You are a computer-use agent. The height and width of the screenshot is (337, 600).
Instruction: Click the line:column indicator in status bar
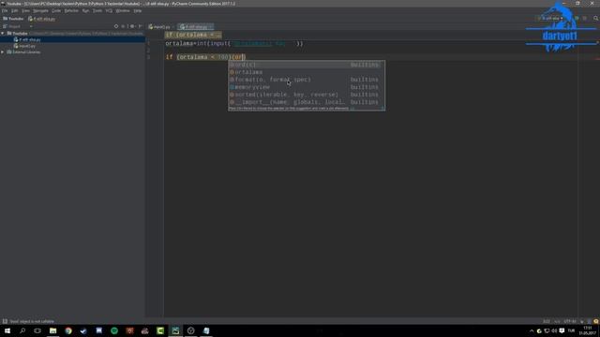pos(547,321)
